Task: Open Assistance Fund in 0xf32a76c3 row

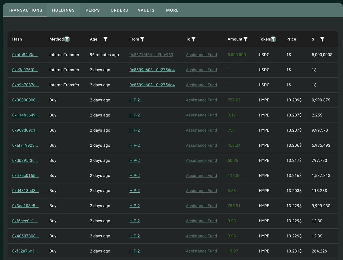Action: point(201,251)
